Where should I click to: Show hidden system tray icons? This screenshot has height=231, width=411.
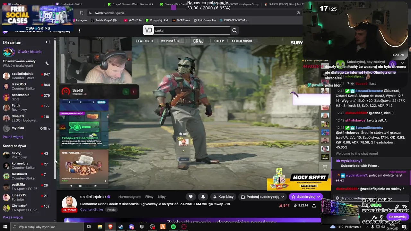tap(367, 227)
